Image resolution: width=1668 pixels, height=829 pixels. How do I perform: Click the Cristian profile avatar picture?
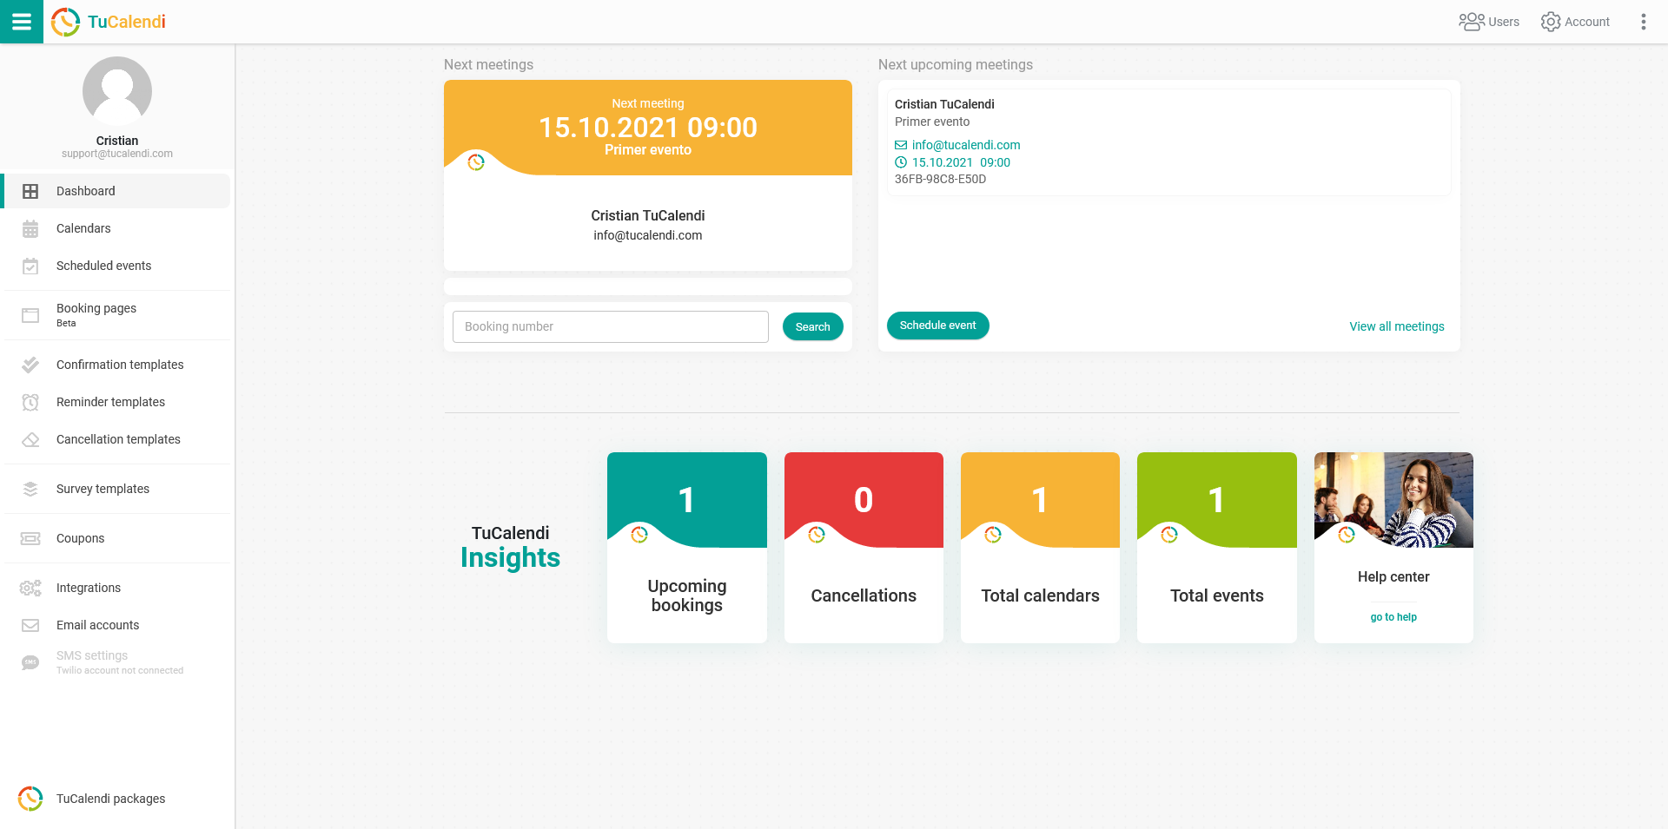click(x=117, y=91)
